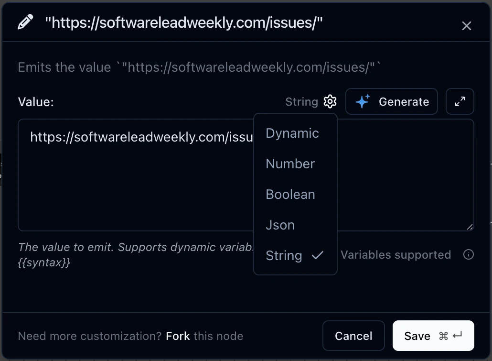This screenshot has height=361, width=492.
Task: Click the String type label above the field
Action: coord(301,102)
